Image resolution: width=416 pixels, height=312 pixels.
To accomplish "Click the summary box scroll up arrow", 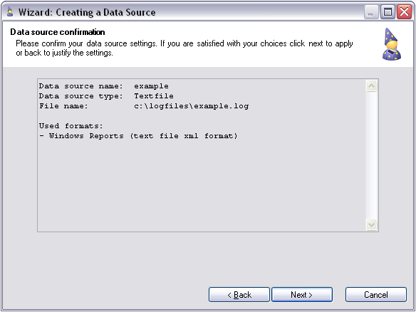I will point(371,86).
